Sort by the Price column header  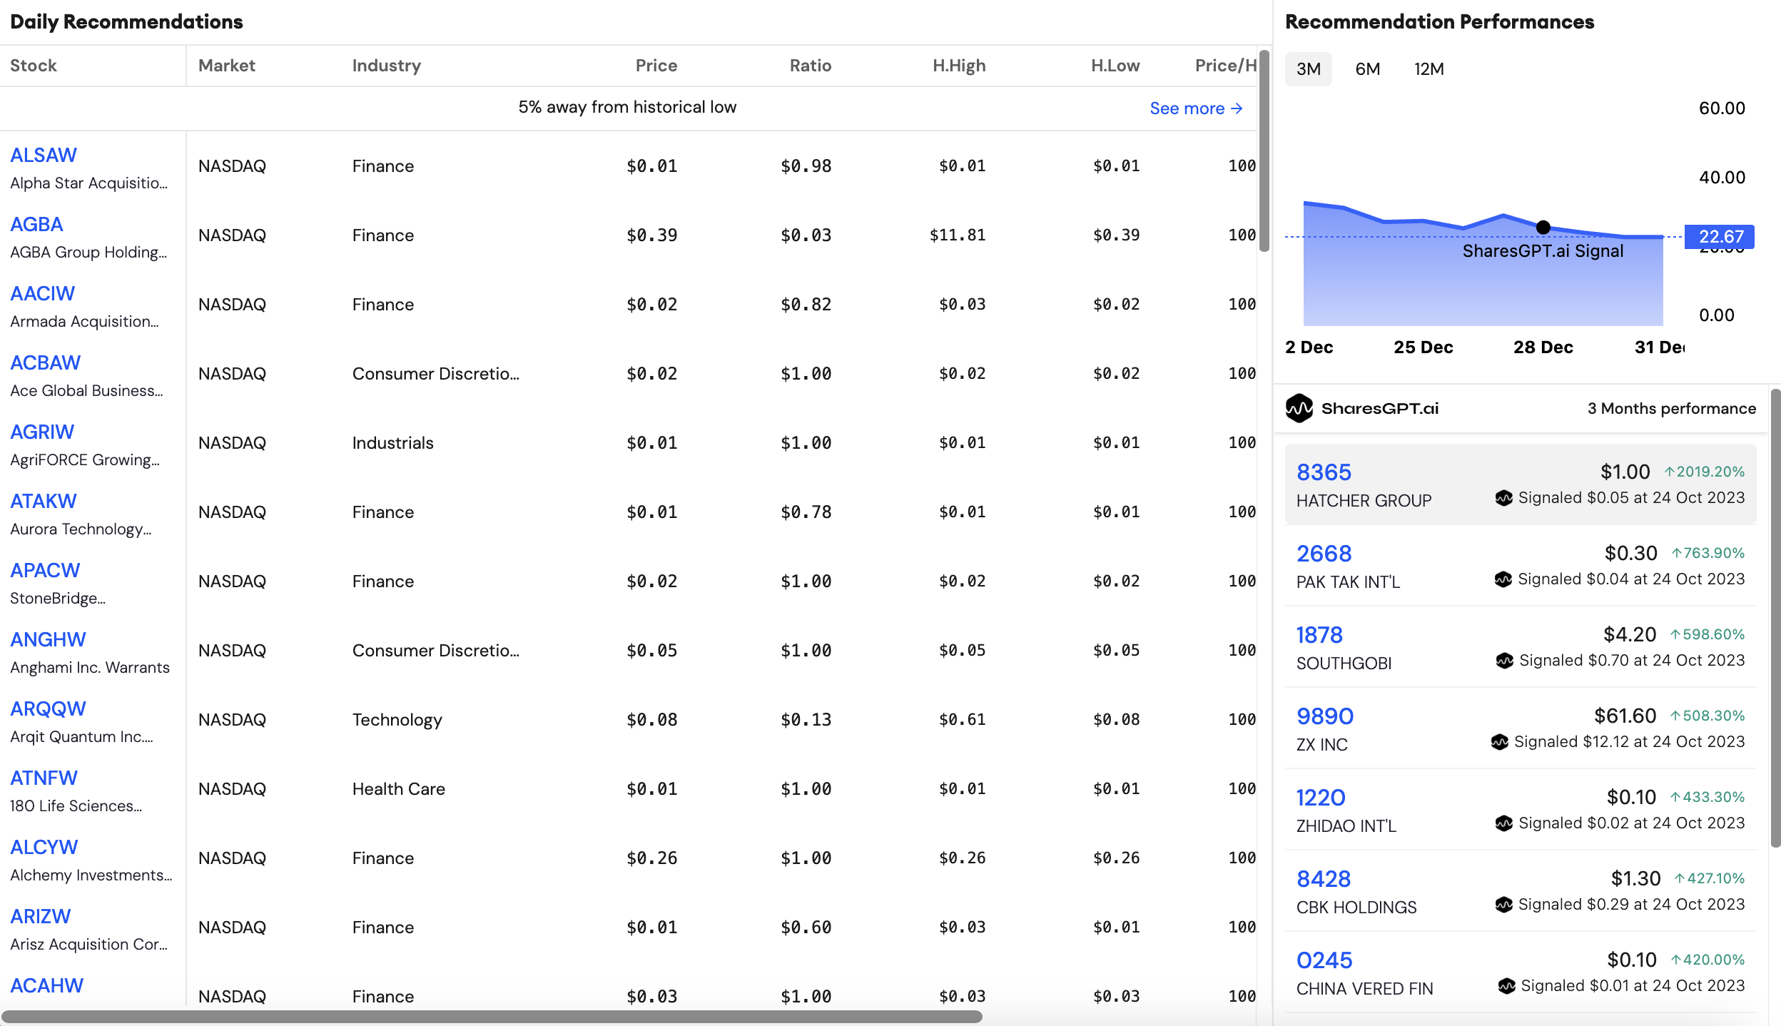(x=656, y=66)
